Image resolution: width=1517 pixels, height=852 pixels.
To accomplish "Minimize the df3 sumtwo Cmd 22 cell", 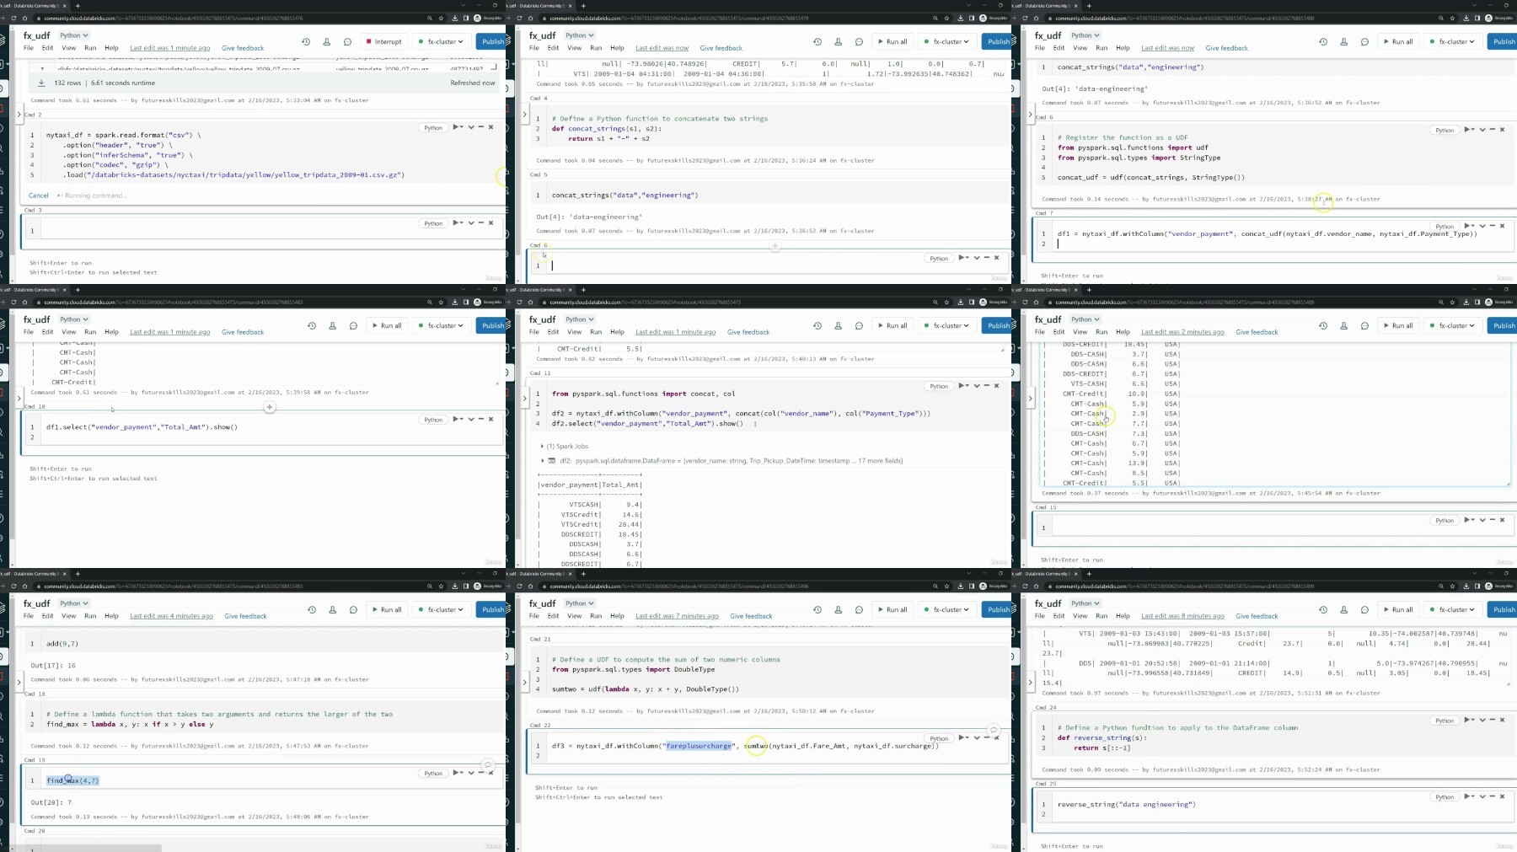I will (x=987, y=738).
